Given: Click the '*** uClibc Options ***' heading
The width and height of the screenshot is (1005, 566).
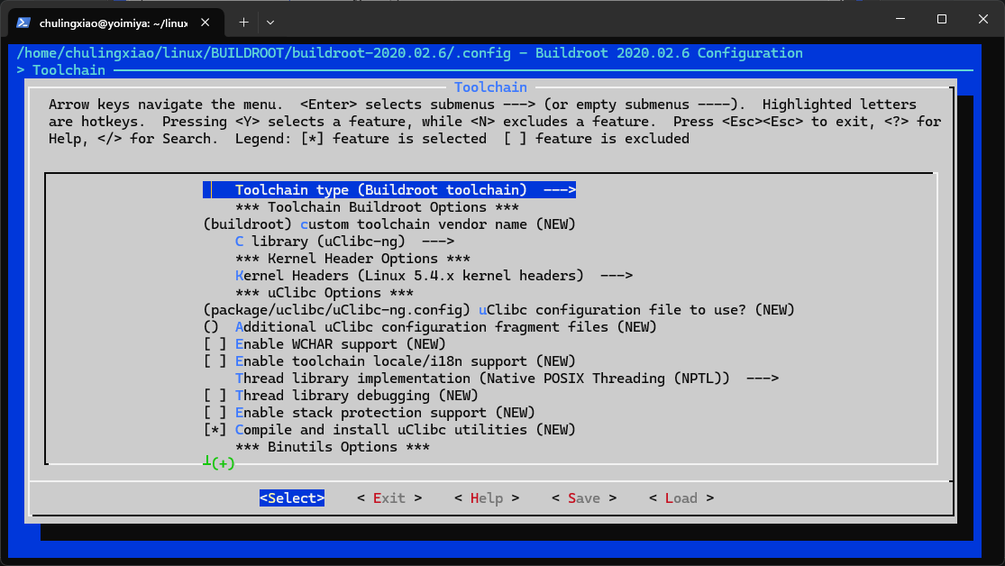Looking at the screenshot, I should pyautogui.click(x=324, y=293).
